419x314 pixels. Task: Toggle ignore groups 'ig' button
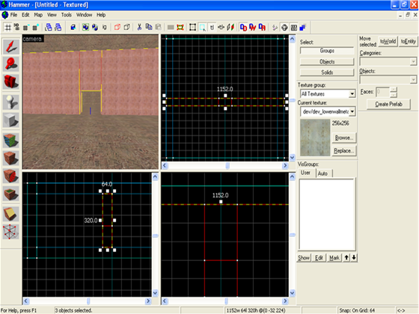[x=105, y=27]
